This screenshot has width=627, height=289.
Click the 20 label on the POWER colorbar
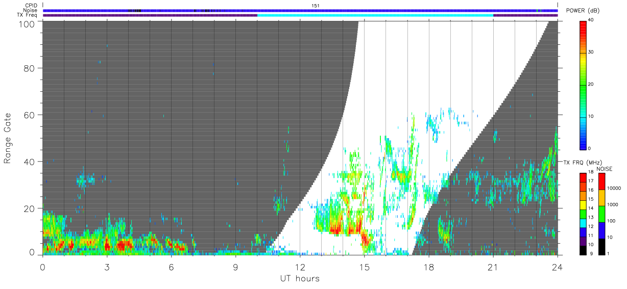click(591, 84)
